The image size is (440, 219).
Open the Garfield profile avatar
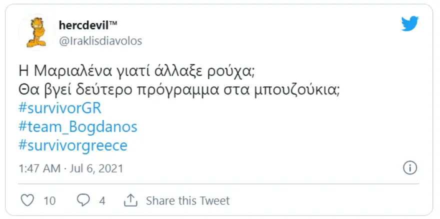[x=35, y=31]
